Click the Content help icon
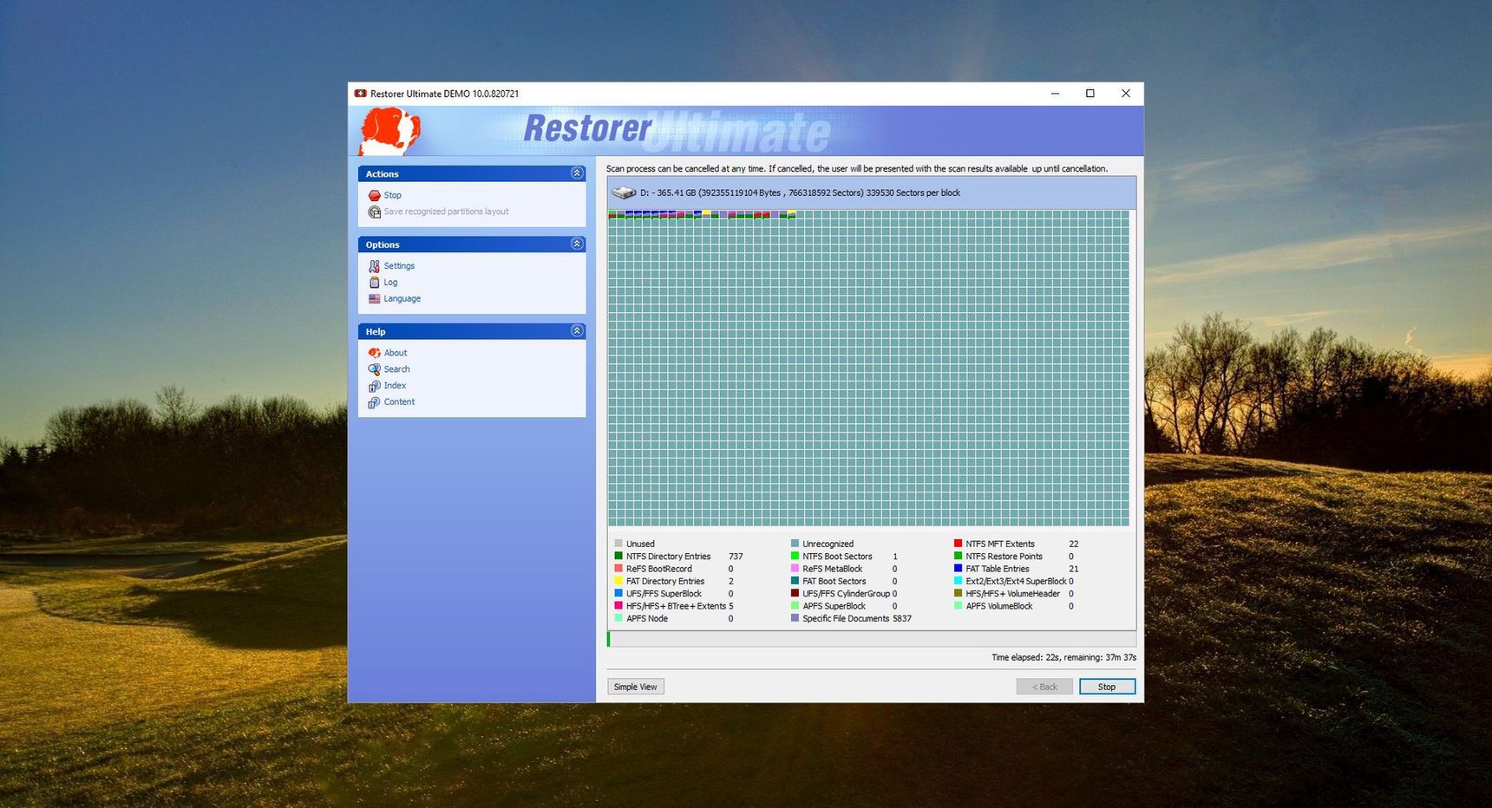 [x=374, y=402]
